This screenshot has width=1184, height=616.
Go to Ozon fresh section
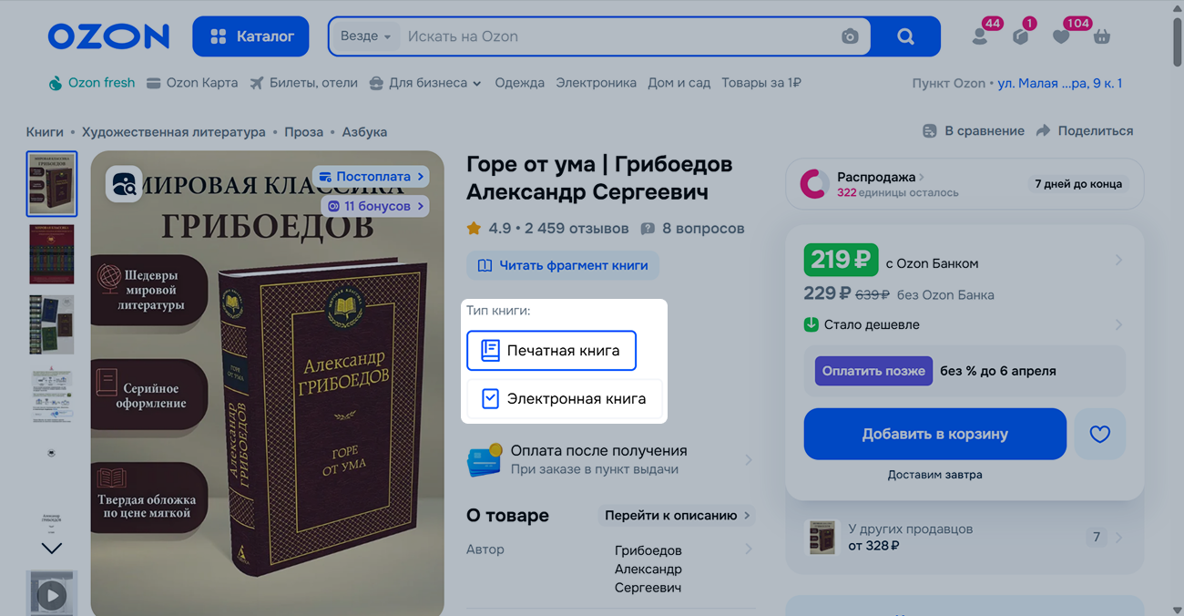[x=91, y=83]
